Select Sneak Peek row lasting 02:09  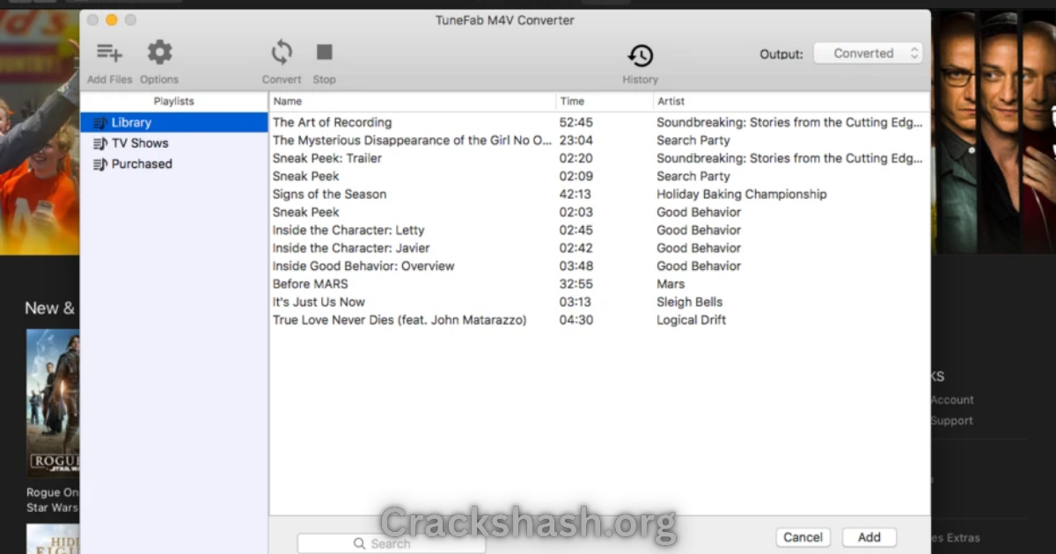(599, 176)
